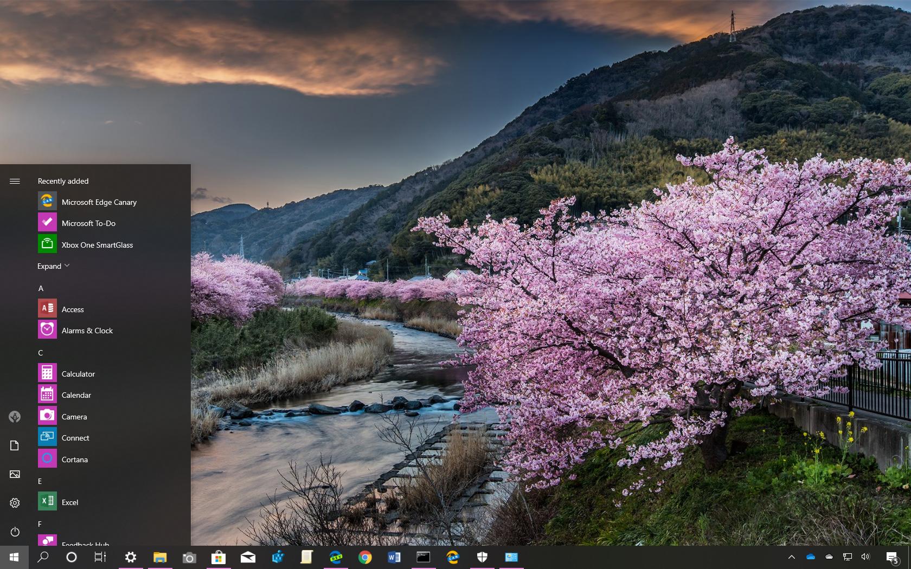Open Microsoft Edge Canary from Recently added
Viewport: 911px width, 569px height.
(99, 202)
